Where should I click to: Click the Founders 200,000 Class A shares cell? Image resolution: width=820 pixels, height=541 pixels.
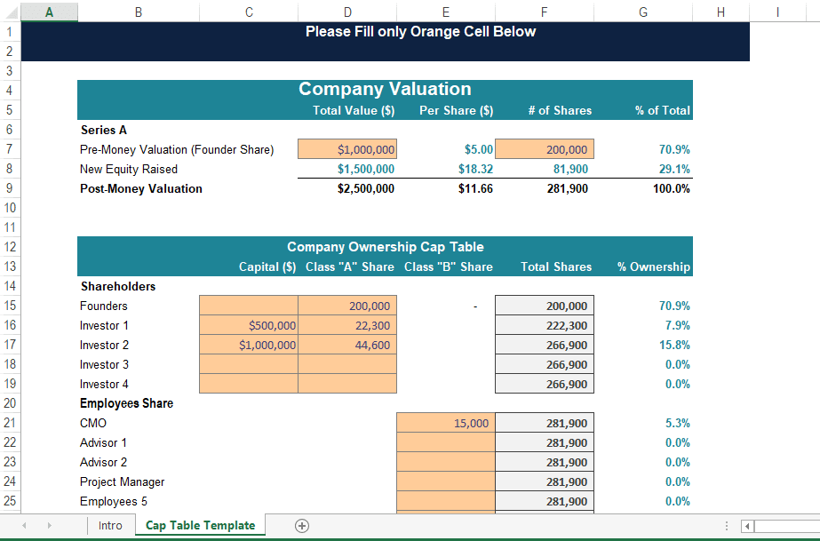tap(346, 306)
